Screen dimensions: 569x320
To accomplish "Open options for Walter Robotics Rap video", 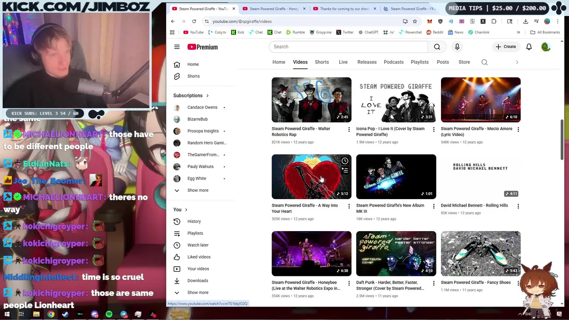I will [349, 129].
